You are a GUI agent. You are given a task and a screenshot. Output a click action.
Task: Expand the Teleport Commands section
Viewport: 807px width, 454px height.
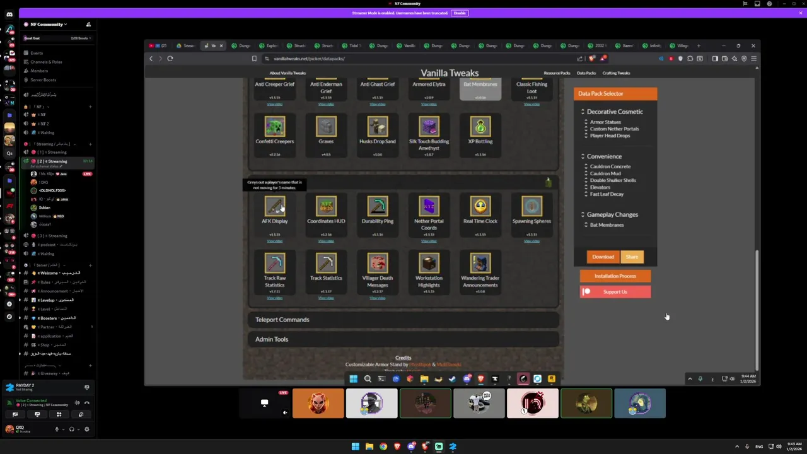[403, 320]
